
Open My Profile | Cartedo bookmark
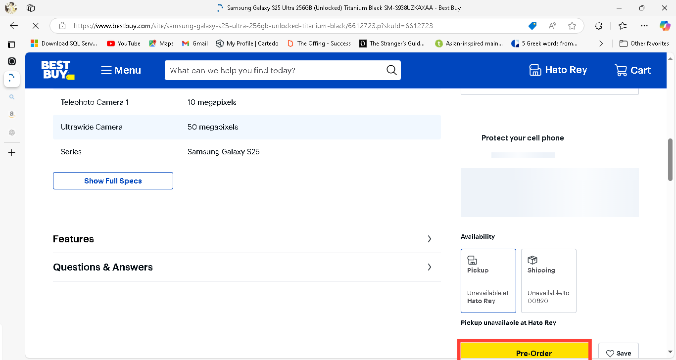point(247,44)
